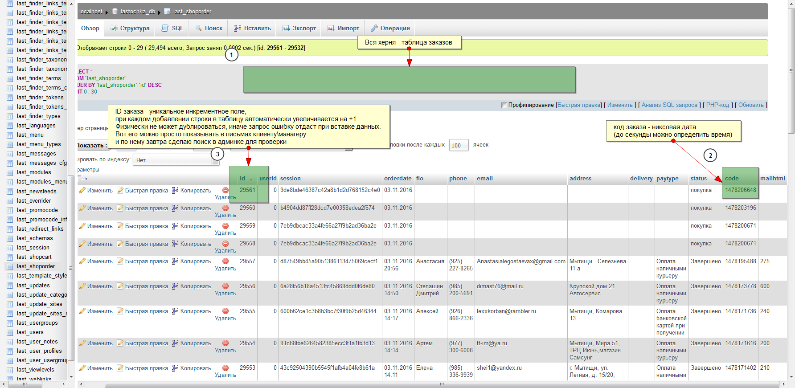Click the table icon beside last_languages
This screenshot has width=795, height=388.
[x=10, y=126]
